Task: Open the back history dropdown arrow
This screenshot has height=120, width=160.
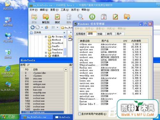Action: click(x=42, y=28)
